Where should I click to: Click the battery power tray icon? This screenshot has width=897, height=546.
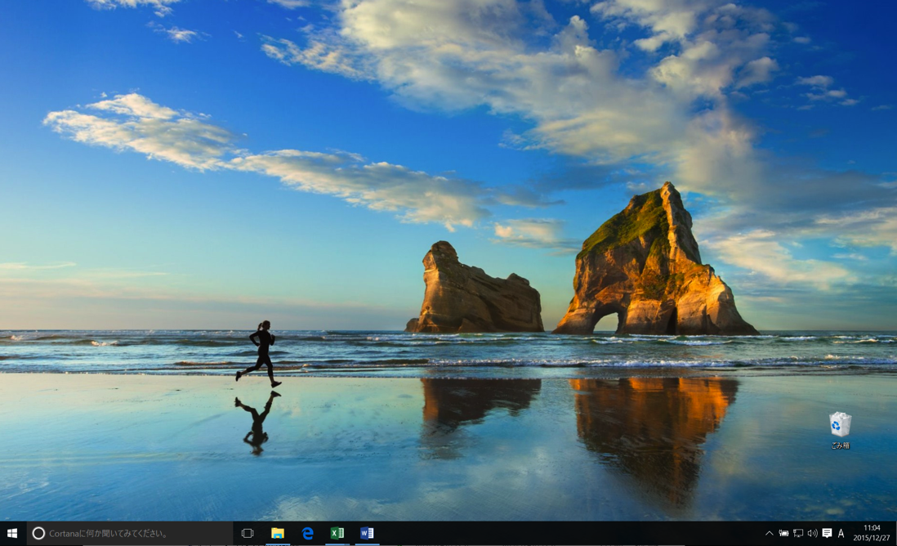pyautogui.click(x=783, y=534)
